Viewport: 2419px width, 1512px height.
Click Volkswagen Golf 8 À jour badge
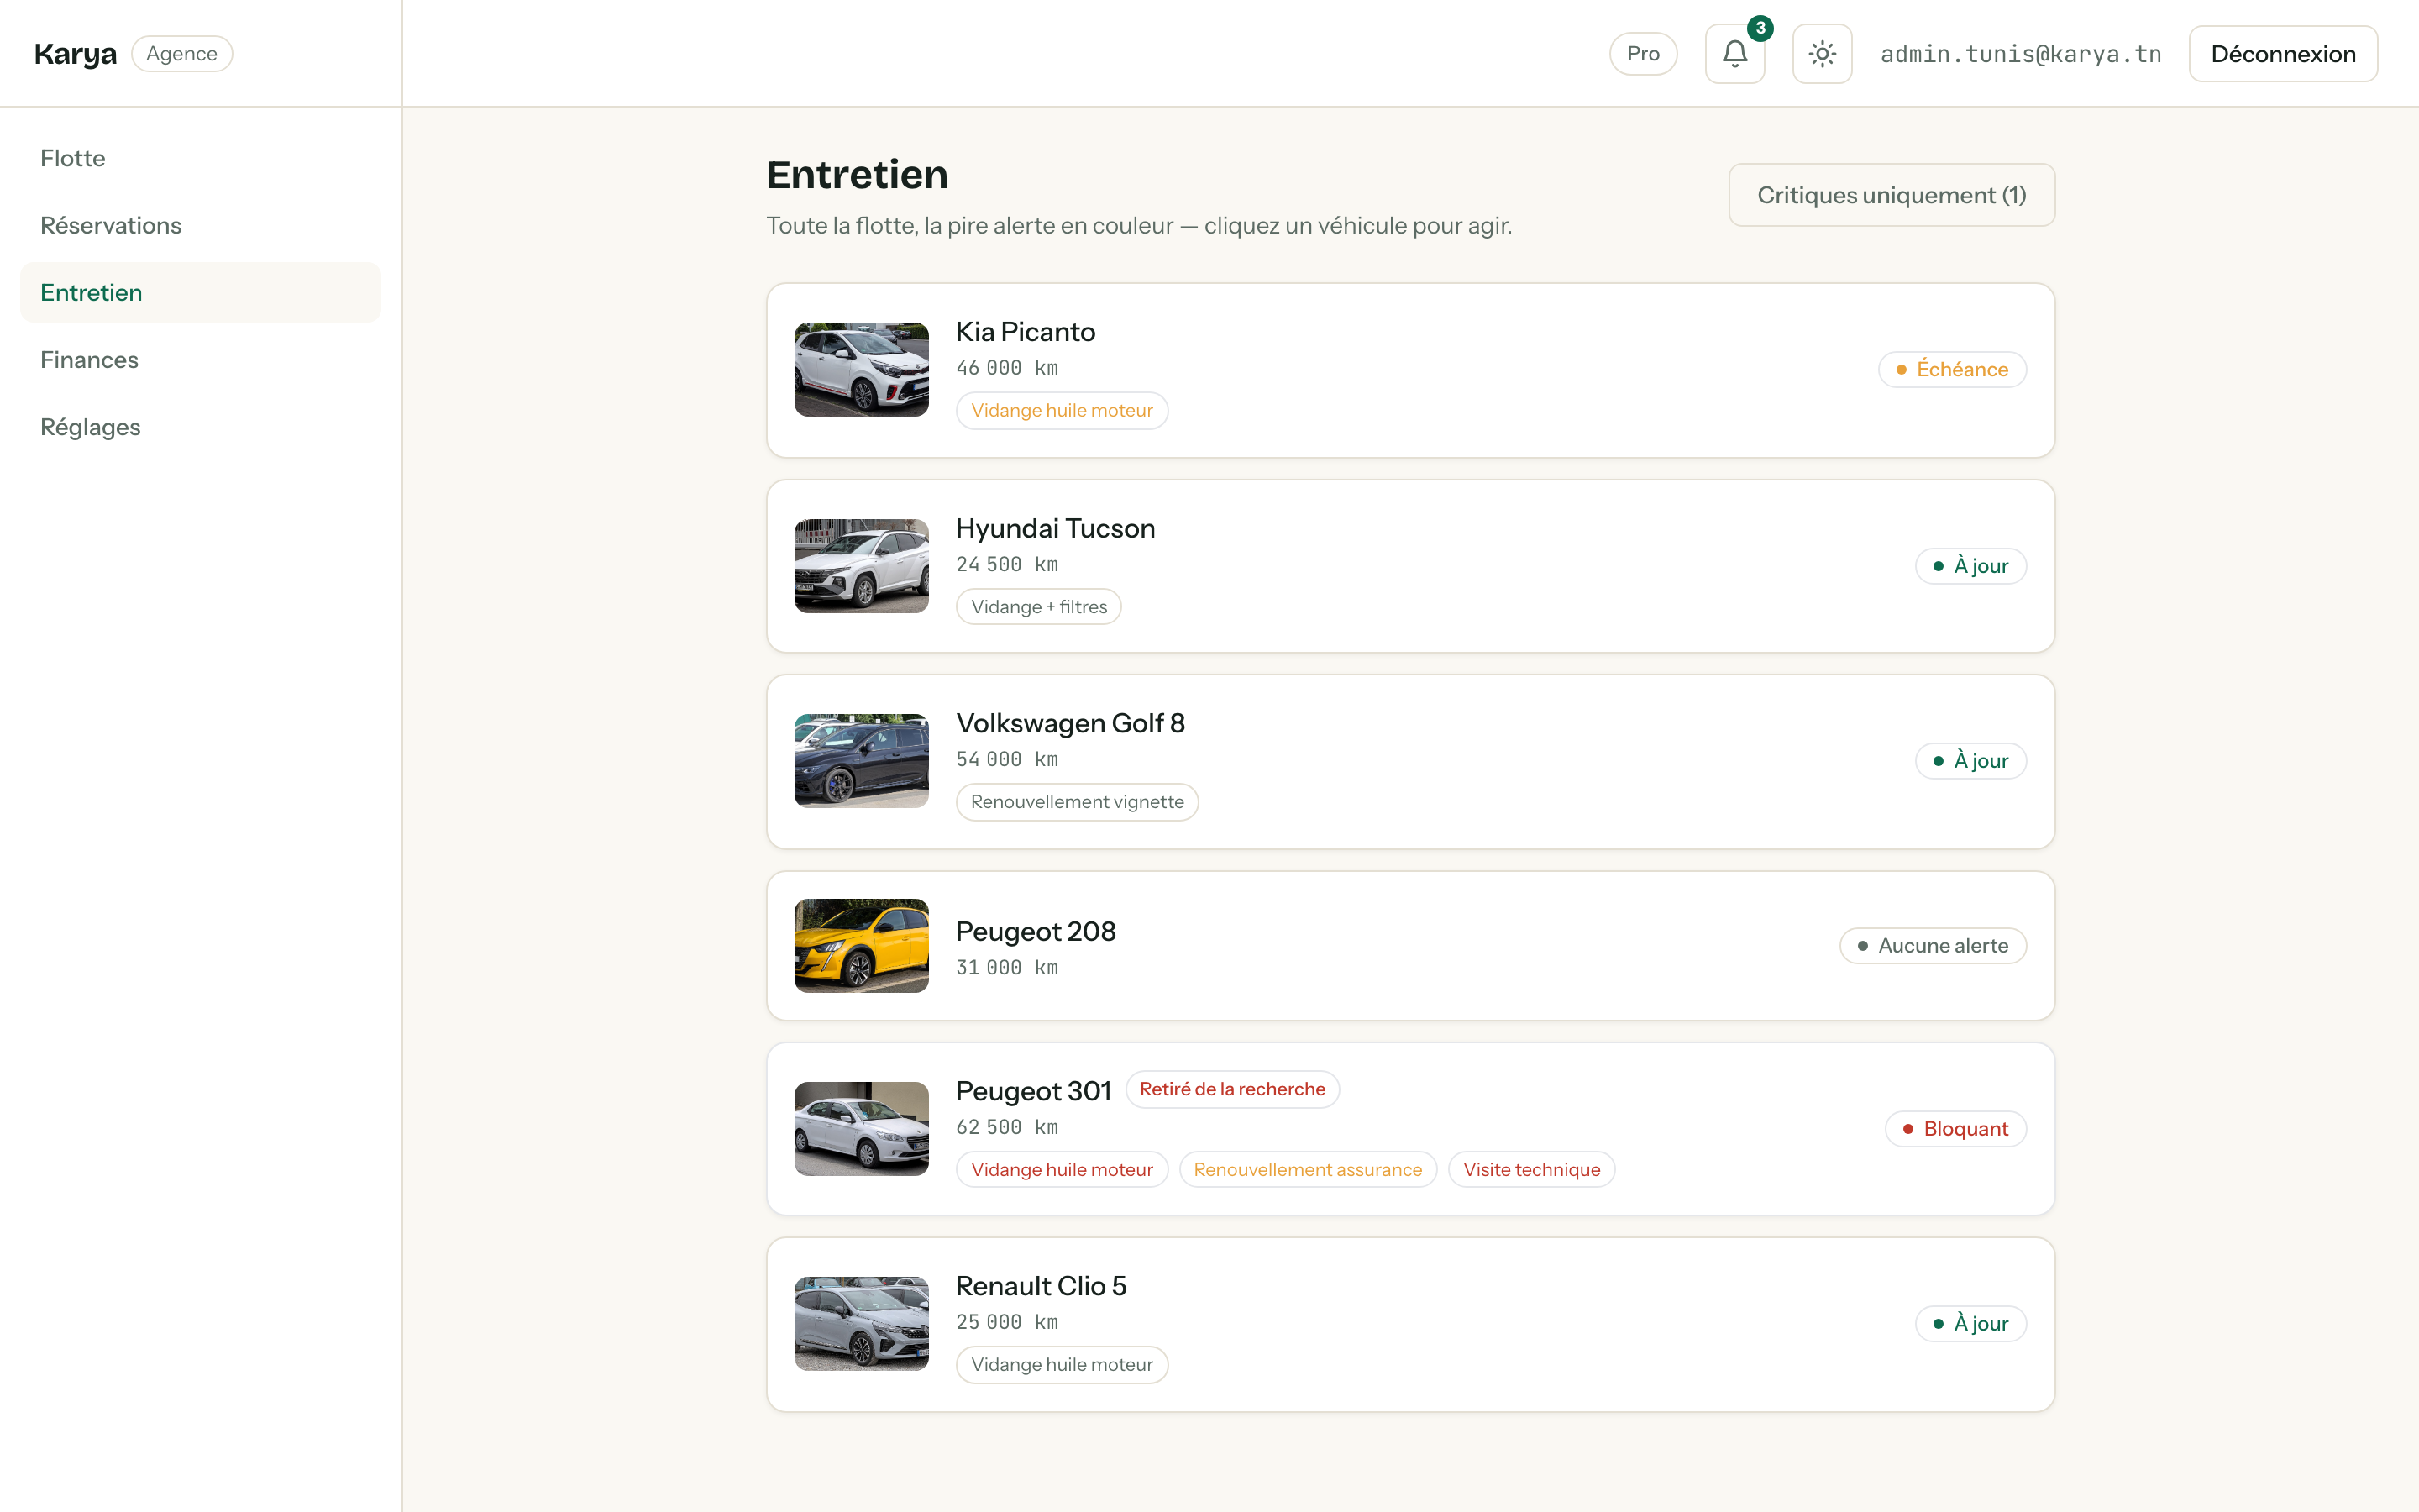[1970, 761]
